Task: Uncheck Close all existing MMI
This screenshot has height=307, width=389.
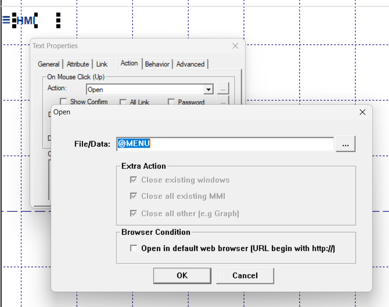Action: pyautogui.click(x=134, y=196)
